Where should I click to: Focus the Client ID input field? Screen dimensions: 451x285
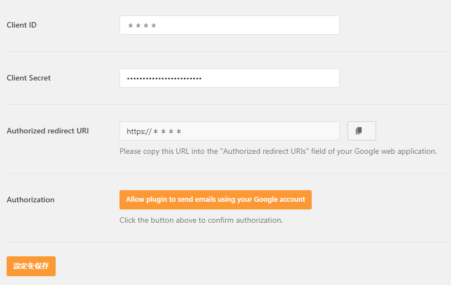click(x=229, y=25)
